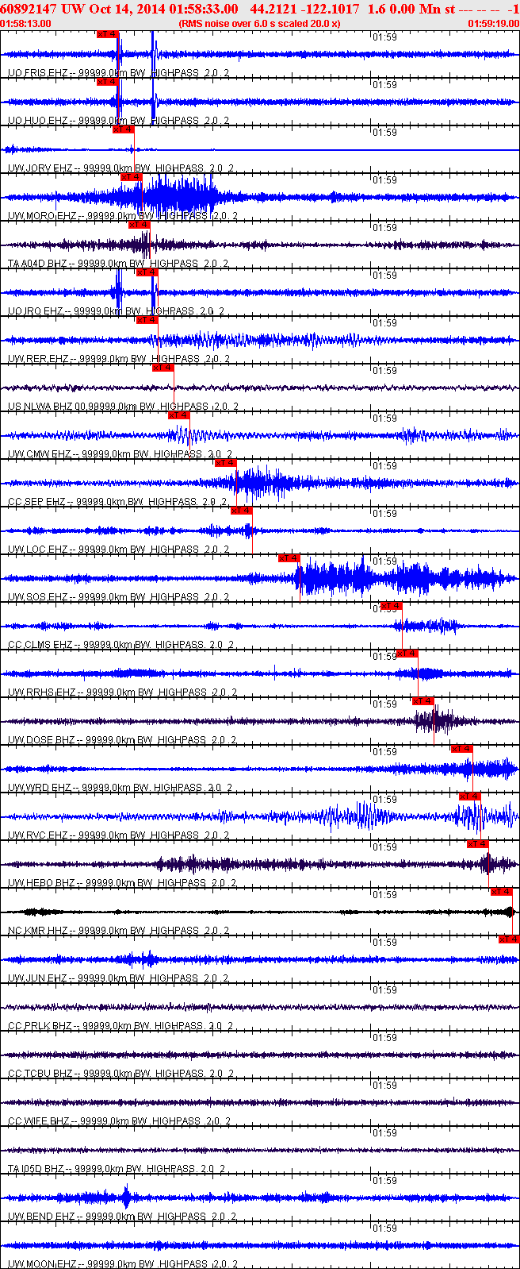Viewport: 520px width, 1269px height.
Task: Click the 01:58:13.00 start time label
Action: click(26, 24)
